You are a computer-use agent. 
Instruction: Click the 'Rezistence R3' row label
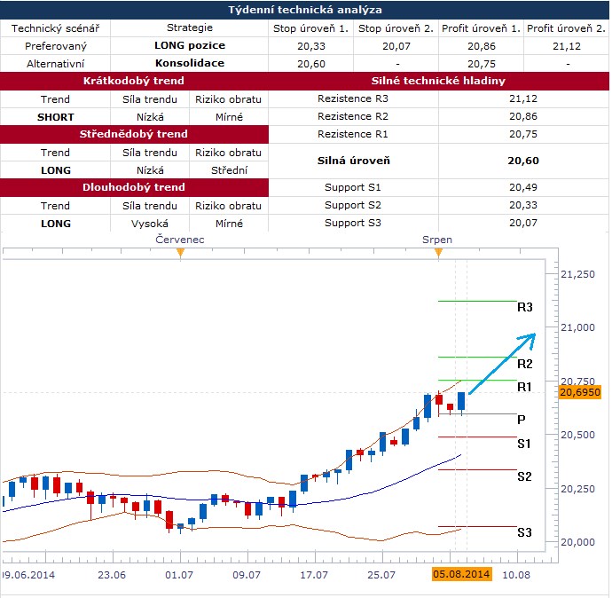click(353, 98)
